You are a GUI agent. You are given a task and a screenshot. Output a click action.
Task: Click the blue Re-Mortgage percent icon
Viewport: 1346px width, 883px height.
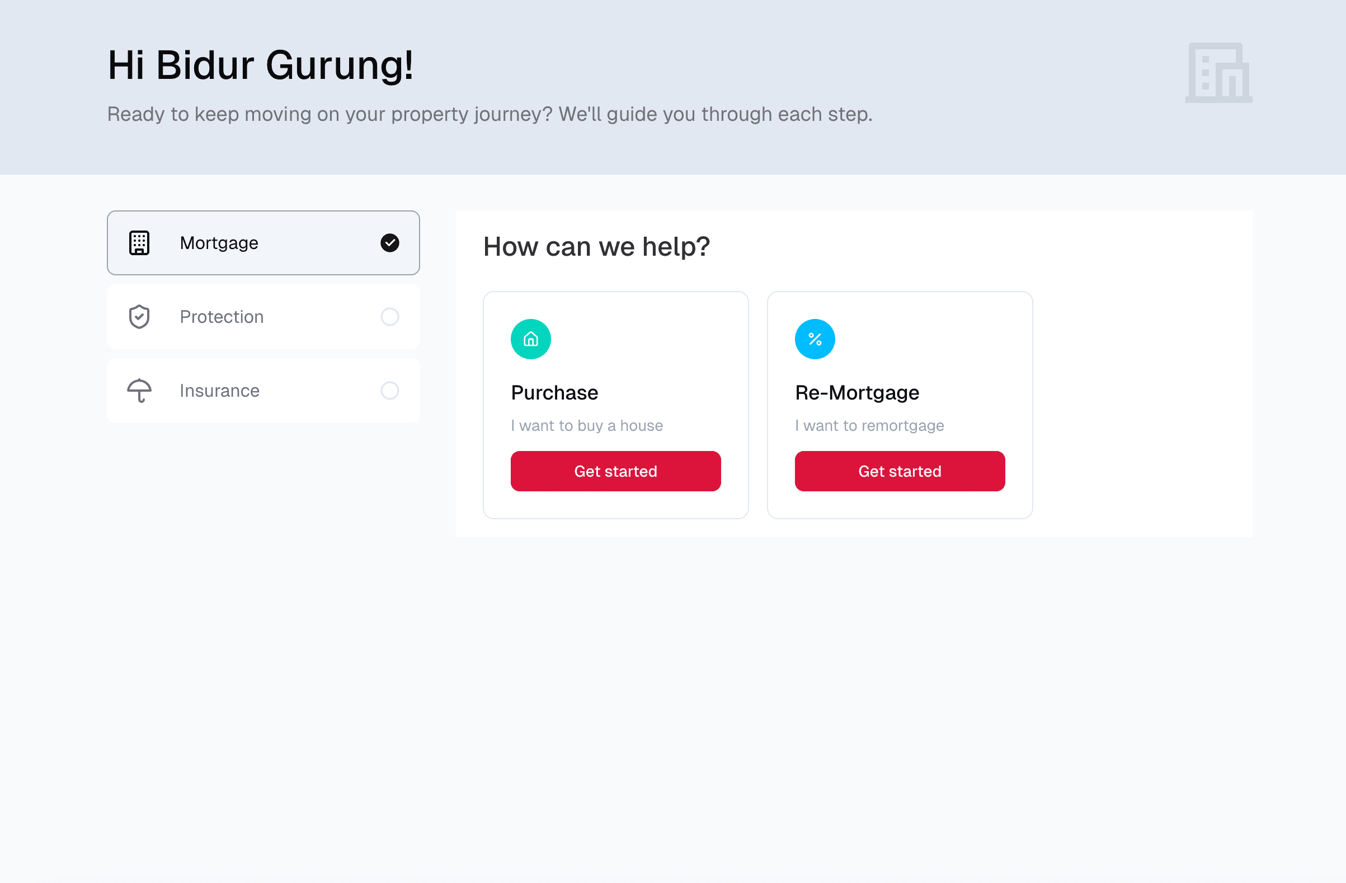(x=815, y=340)
